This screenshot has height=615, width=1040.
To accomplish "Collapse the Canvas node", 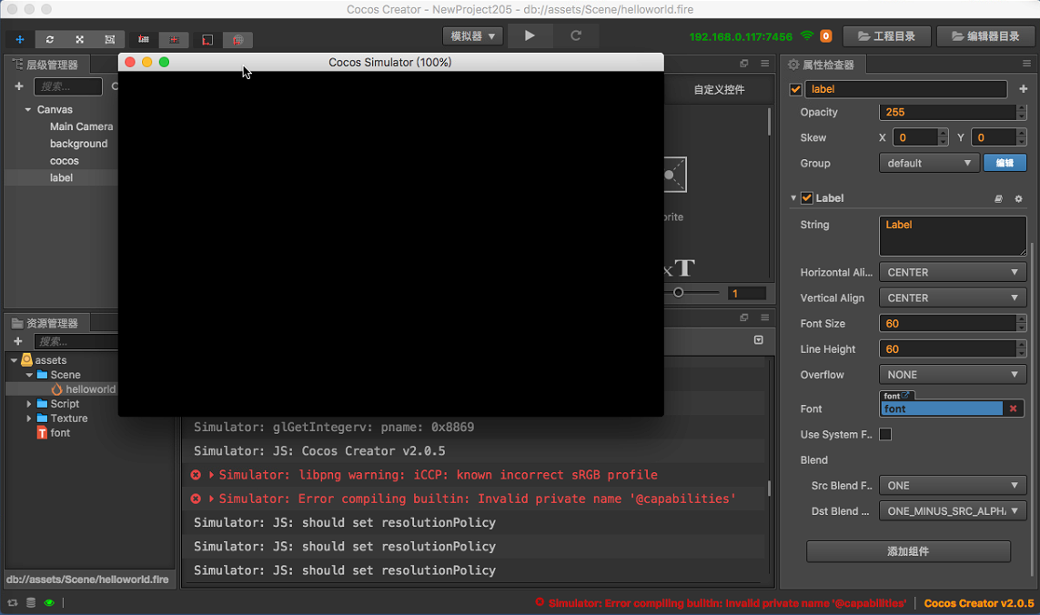I will tap(28, 109).
